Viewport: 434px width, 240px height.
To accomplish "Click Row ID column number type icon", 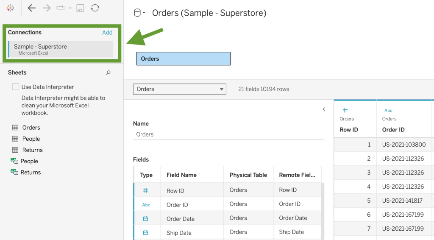I will click(x=345, y=110).
